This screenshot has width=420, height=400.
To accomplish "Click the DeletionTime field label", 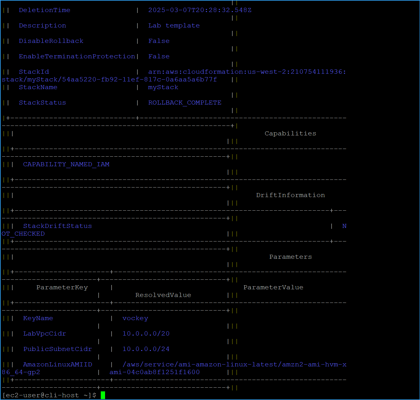I will pos(44,10).
